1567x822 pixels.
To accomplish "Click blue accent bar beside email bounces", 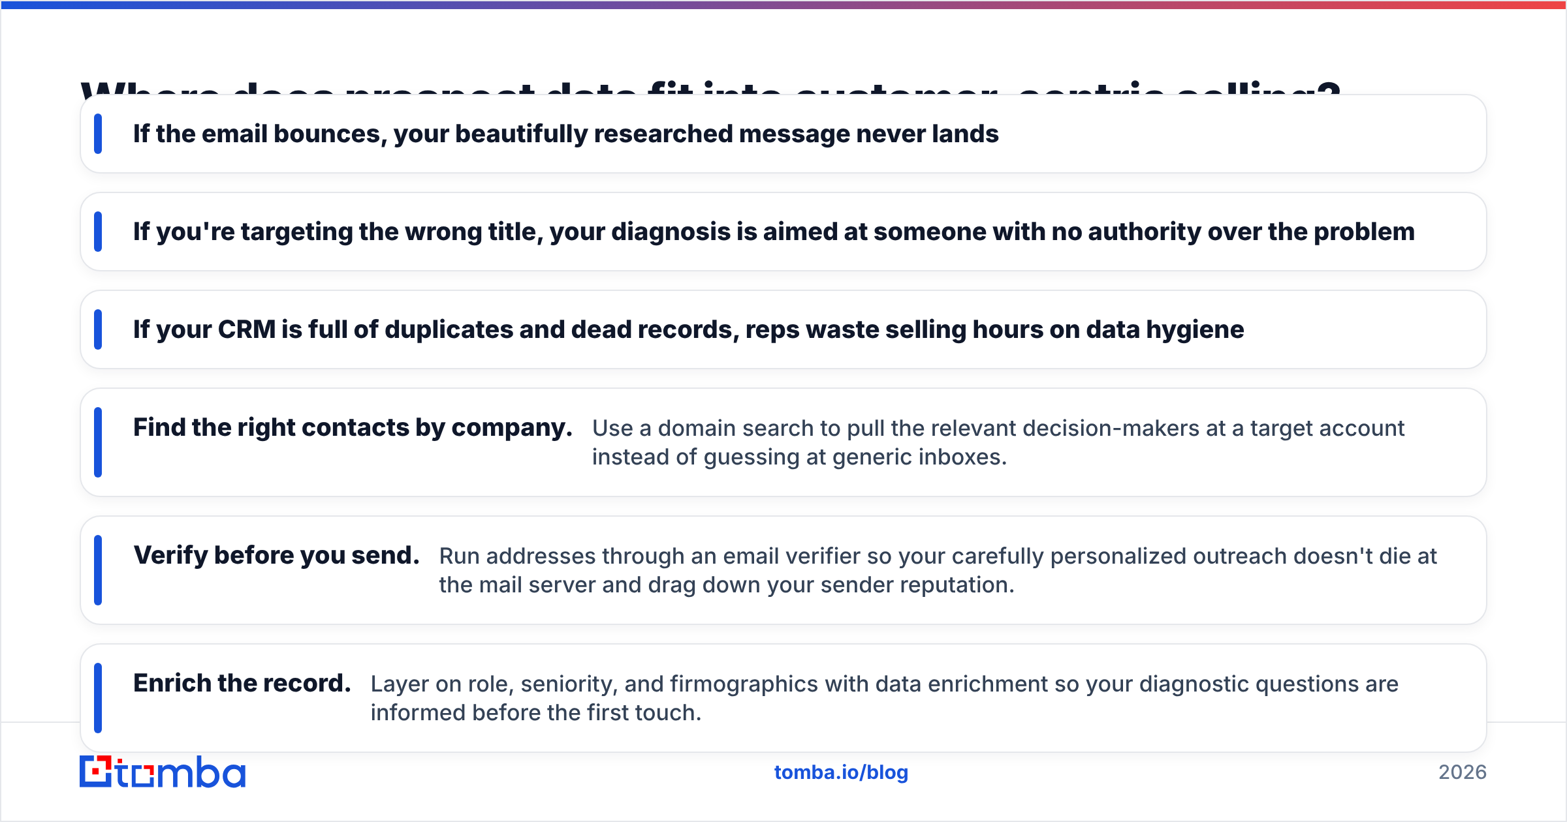I will click(98, 134).
